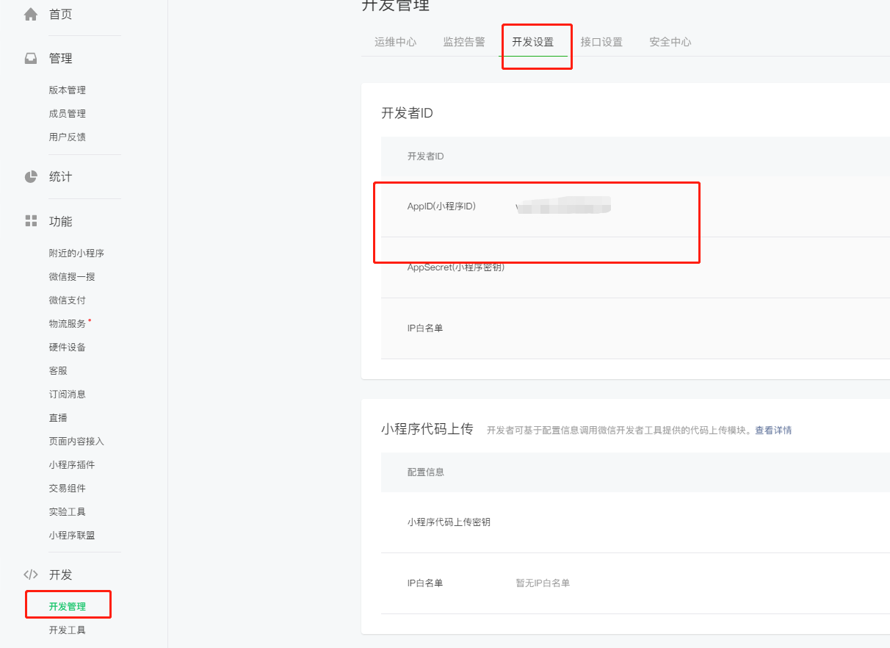The width and height of the screenshot is (890, 648).
Task: Open 物流服务 sidebar entry
Action: coord(68,324)
